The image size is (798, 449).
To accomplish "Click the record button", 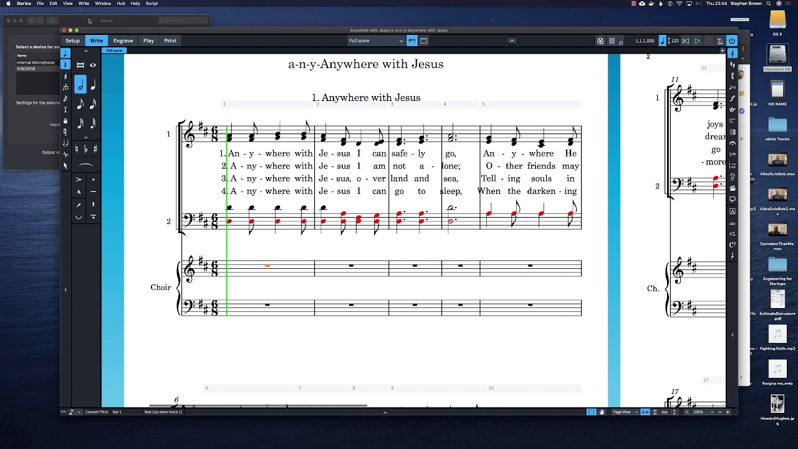I will [708, 41].
